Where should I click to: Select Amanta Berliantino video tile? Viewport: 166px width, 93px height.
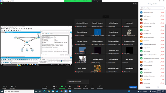(x=82, y=59)
